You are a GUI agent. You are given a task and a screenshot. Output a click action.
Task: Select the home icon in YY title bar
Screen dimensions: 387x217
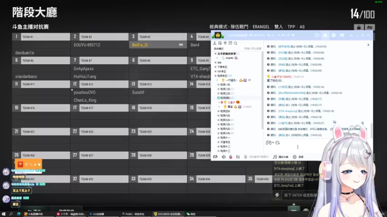325,35
